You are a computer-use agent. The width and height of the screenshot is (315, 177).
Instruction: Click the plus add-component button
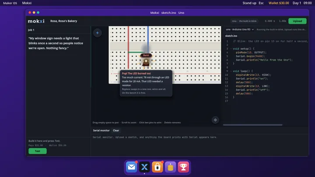(x=98, y=33)
